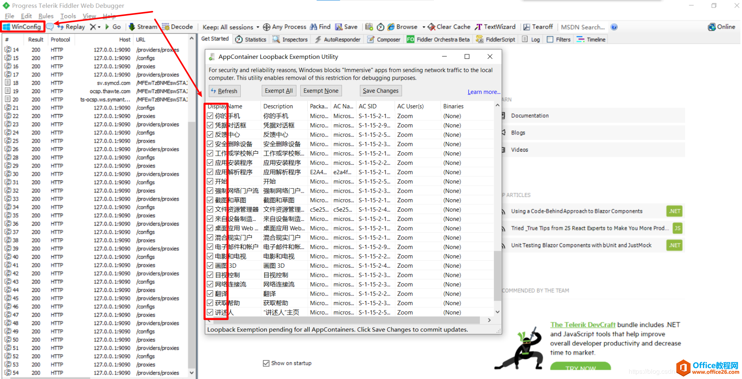Open the Tools menu

point(68,16)
